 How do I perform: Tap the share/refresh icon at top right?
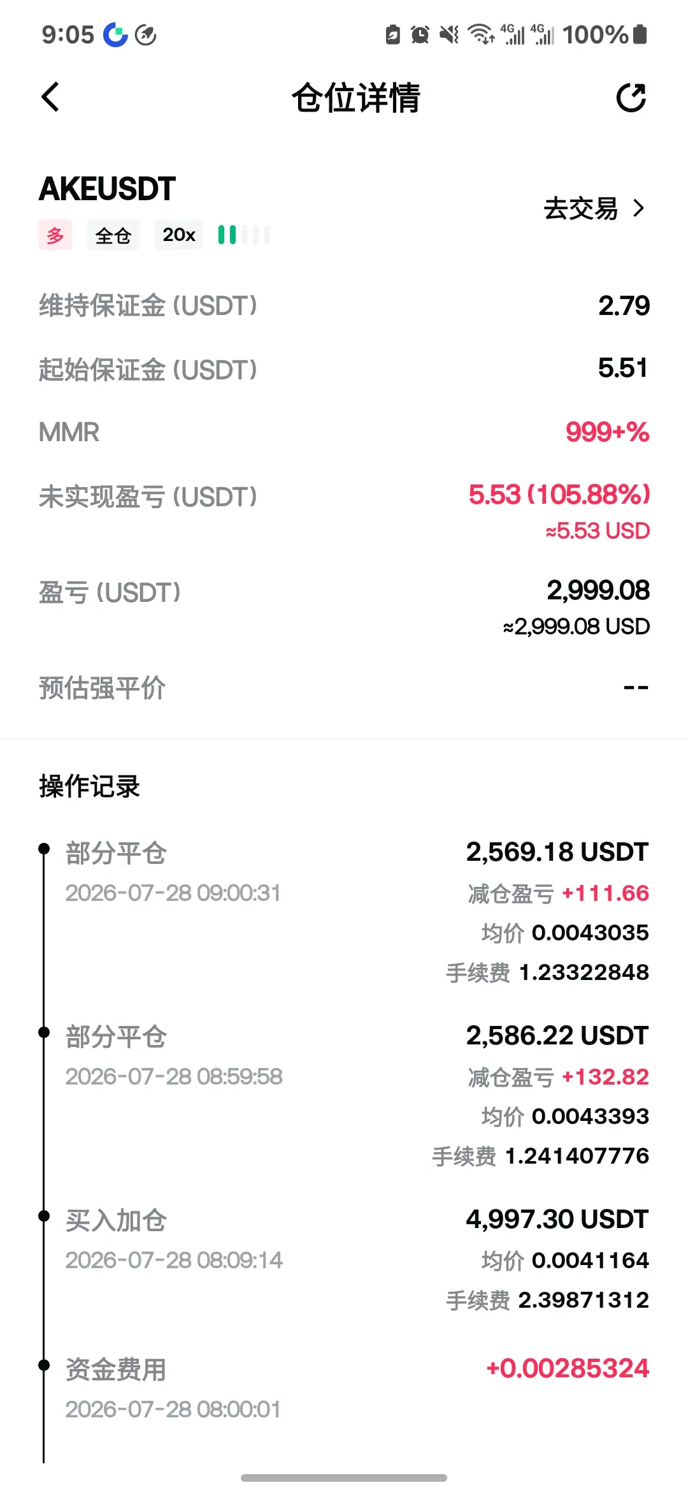click(631, 97)
